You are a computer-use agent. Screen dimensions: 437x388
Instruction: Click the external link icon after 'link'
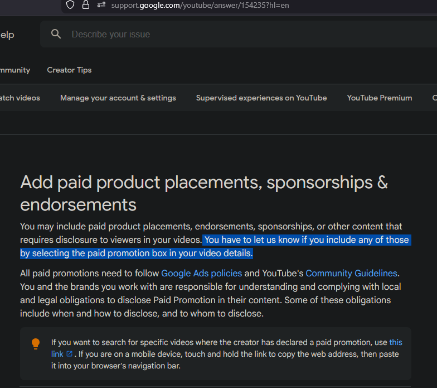pos(69,354)
